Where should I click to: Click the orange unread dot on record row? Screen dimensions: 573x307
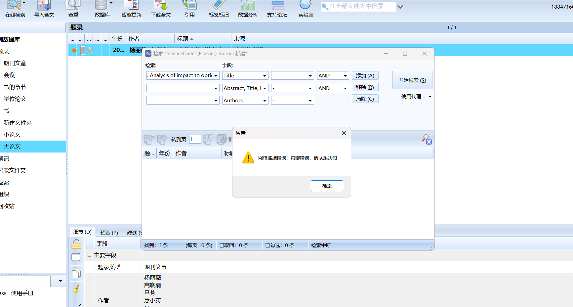point(74,50)
